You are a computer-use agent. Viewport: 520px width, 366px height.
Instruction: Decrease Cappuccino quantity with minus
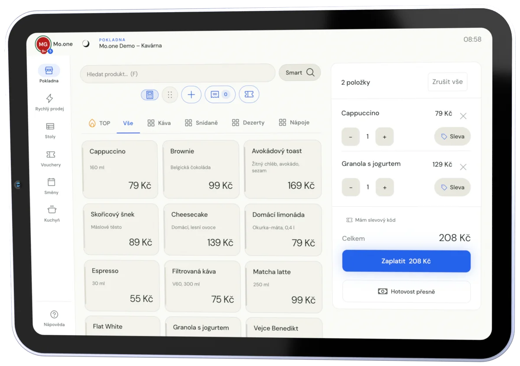[351, 137]
